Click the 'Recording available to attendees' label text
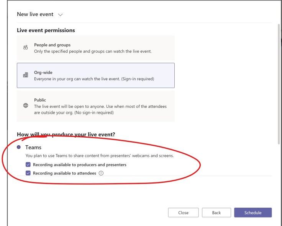The height and width of the screenshot is (226, 282). pos(64,173)
